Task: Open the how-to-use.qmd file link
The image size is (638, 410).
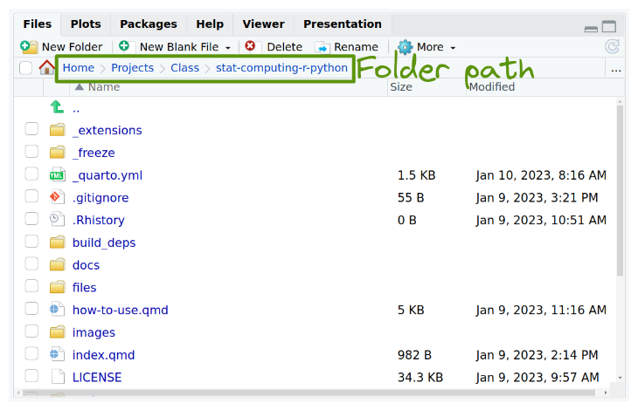Action: [120, 310]
